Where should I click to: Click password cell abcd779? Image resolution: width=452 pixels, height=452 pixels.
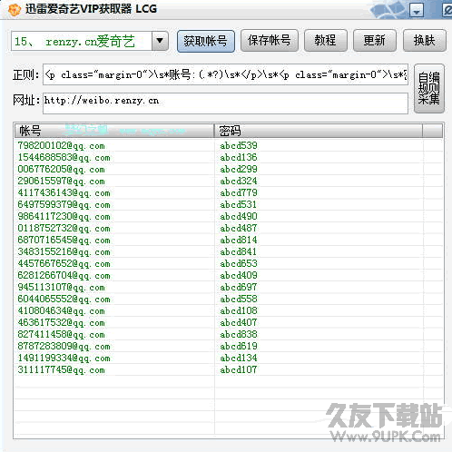[x=239, y=192]
